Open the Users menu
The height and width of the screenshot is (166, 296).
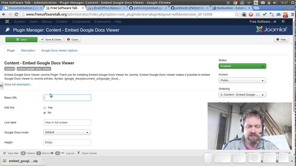(x=33, y=22)
